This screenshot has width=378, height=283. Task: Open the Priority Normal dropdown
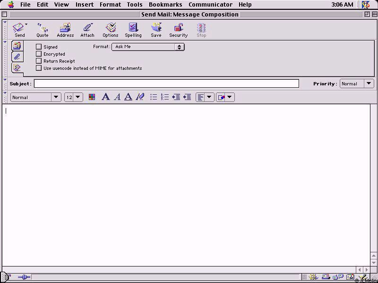coord(357,83)
